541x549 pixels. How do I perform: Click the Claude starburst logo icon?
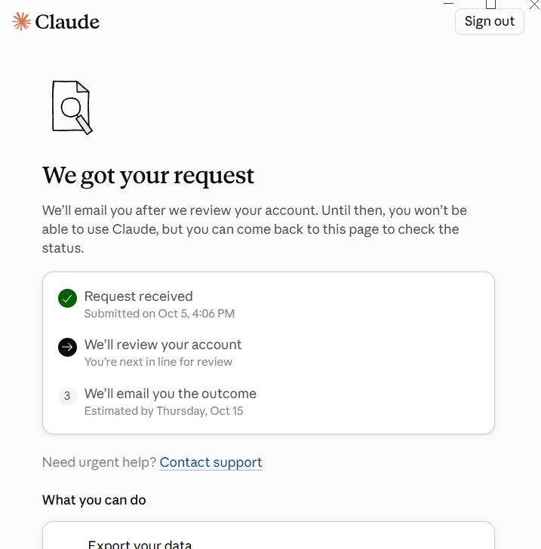coord(21,21)
